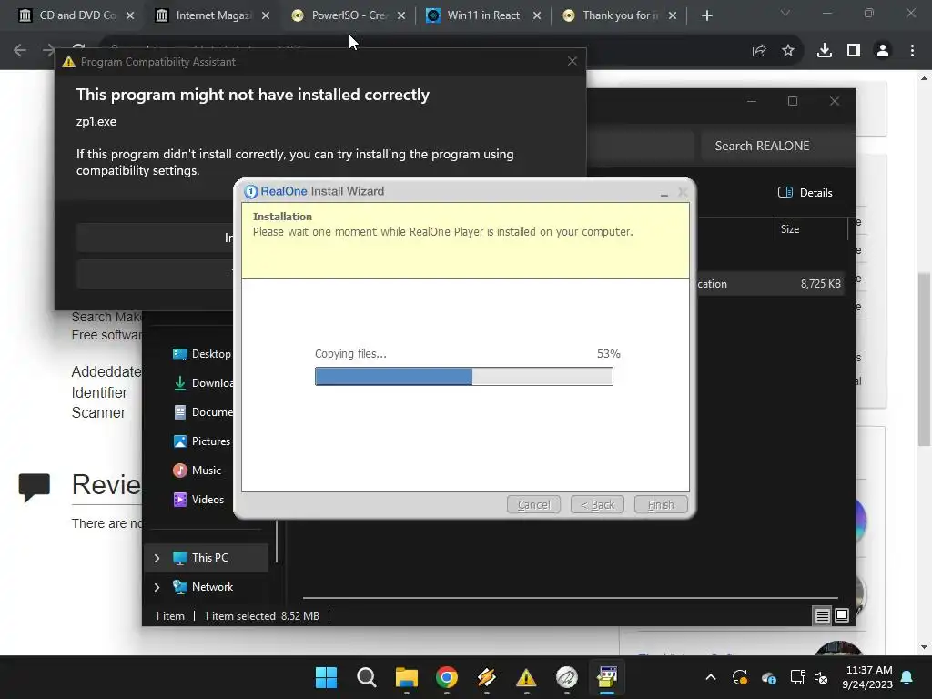Switch to CD and DVD browser tab
932x699 pixels.
pyautogui.click(x=76, y=15)
